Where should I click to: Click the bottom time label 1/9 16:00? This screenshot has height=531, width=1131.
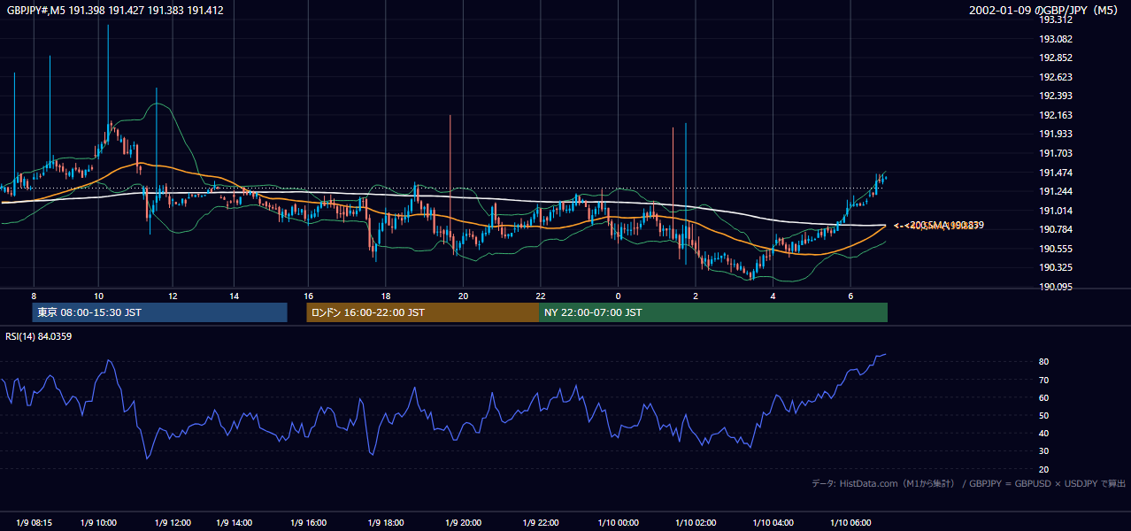(308, 523)
